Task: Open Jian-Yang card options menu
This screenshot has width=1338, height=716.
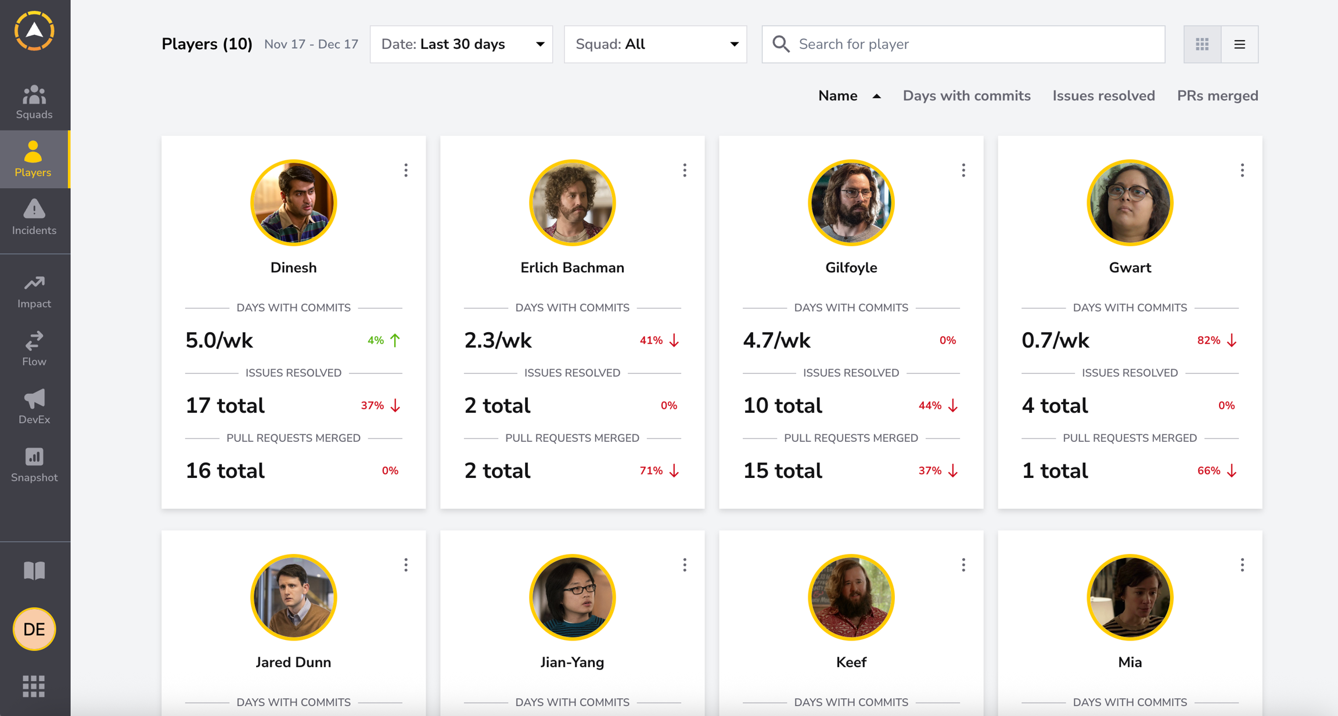Action: pos(685,565)
